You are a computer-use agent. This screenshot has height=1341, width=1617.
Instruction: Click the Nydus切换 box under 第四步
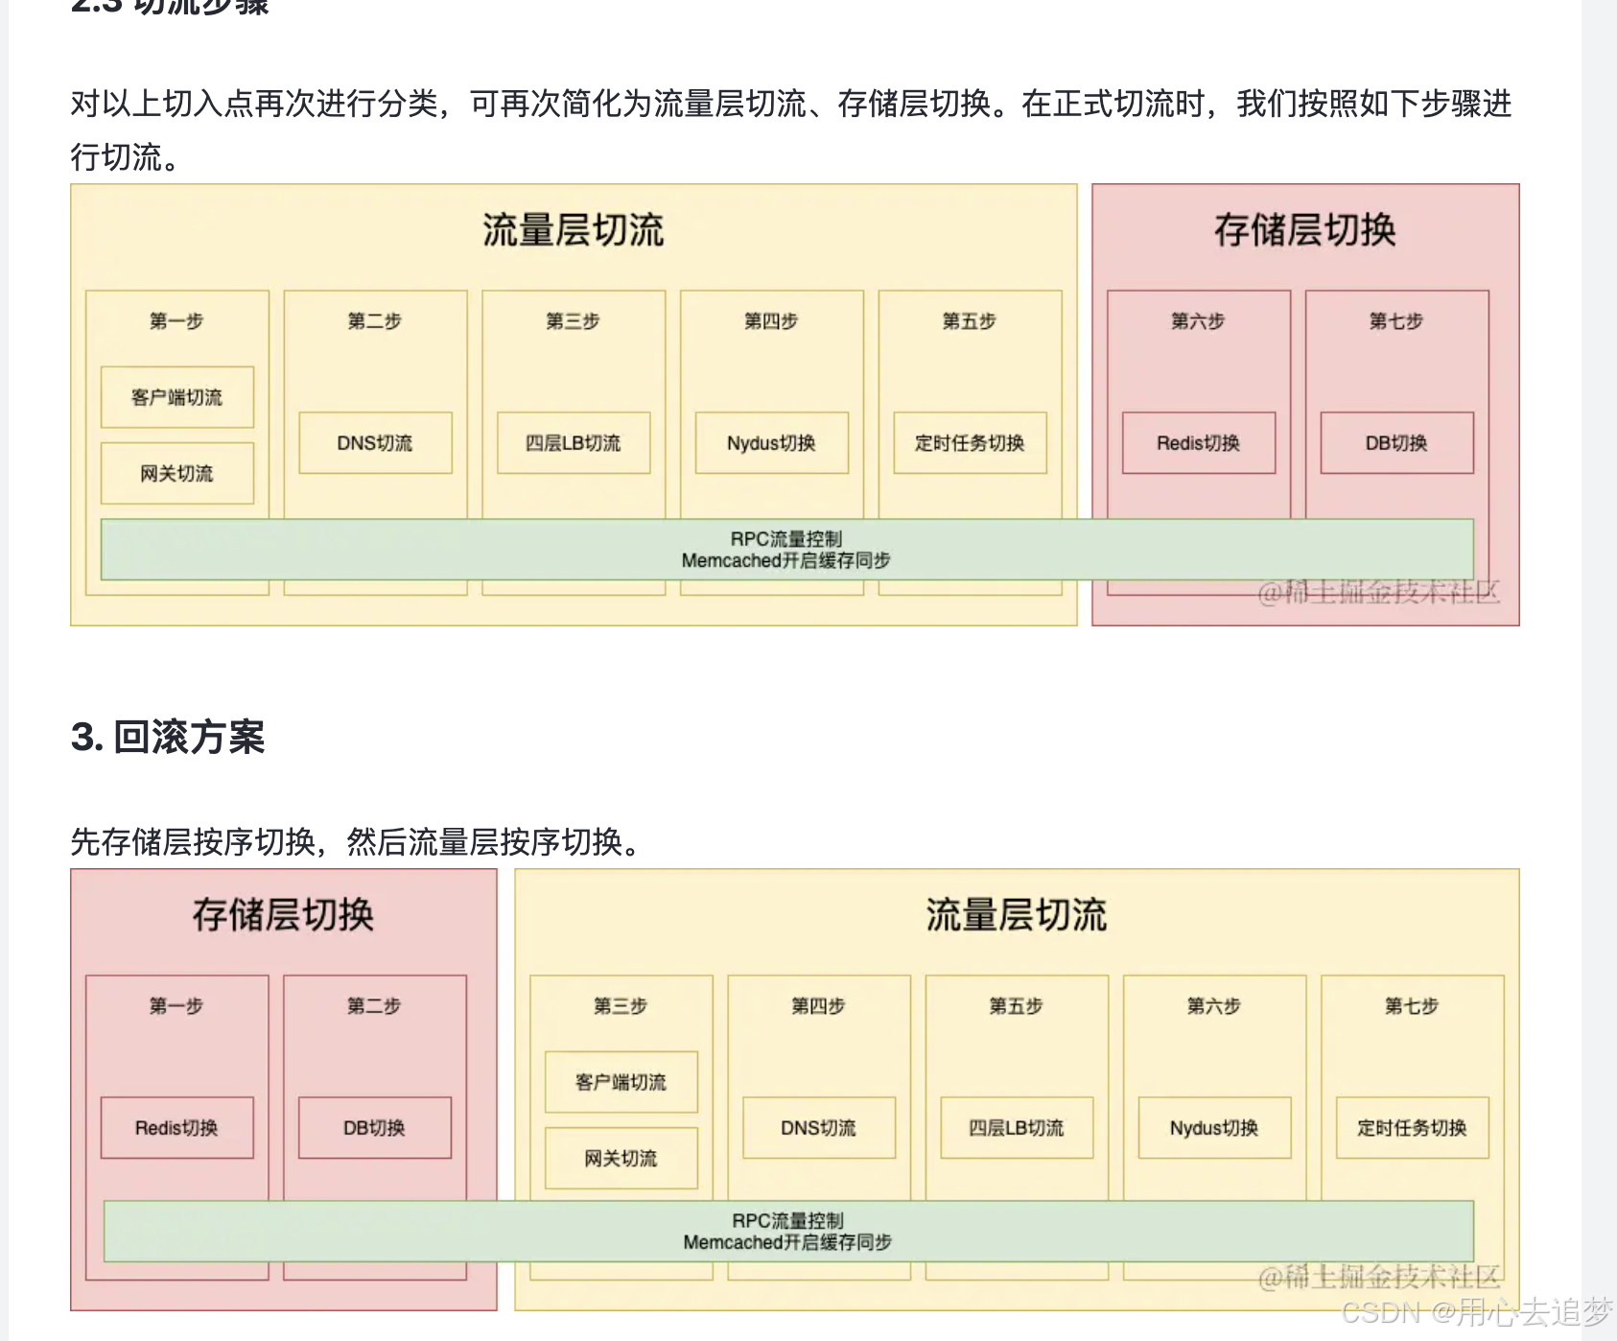point(772,443)
